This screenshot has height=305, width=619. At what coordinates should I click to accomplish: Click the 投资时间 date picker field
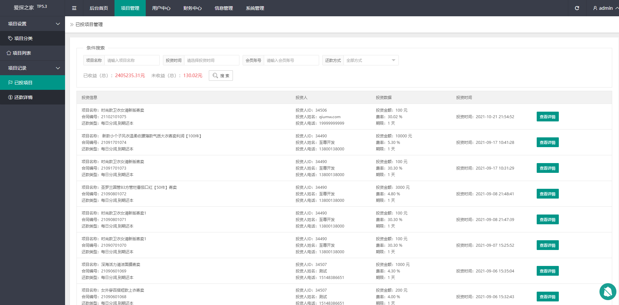click(211, 60)
